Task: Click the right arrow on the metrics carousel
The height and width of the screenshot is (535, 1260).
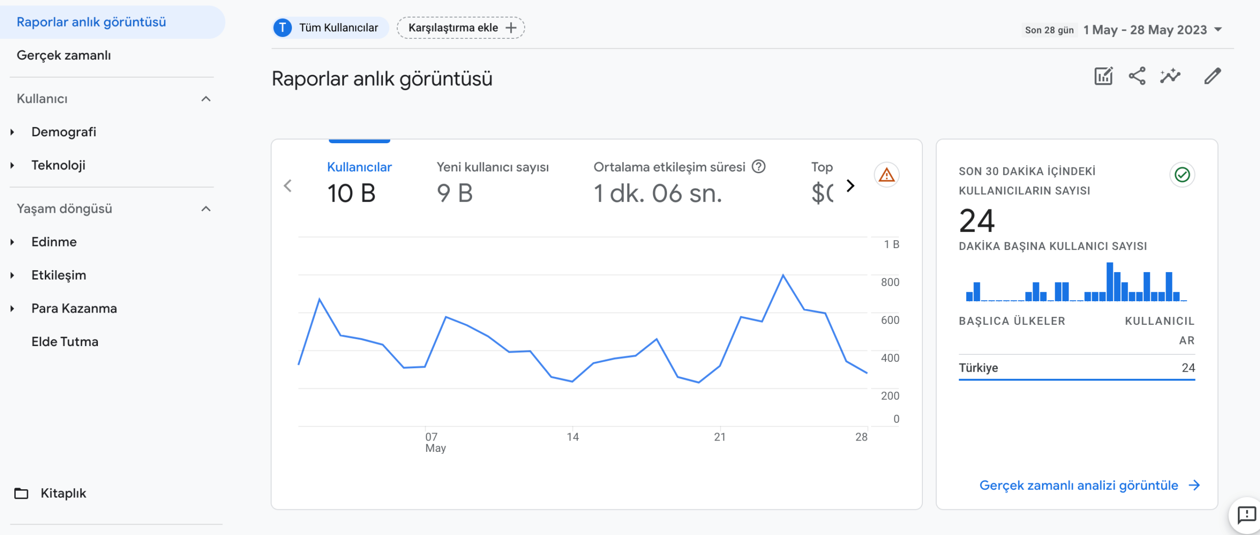Action: [x=850, y=186]
